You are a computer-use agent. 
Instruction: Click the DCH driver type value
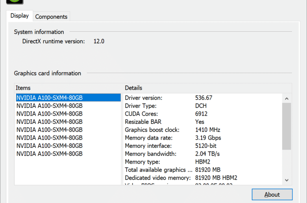pos(201,106)
